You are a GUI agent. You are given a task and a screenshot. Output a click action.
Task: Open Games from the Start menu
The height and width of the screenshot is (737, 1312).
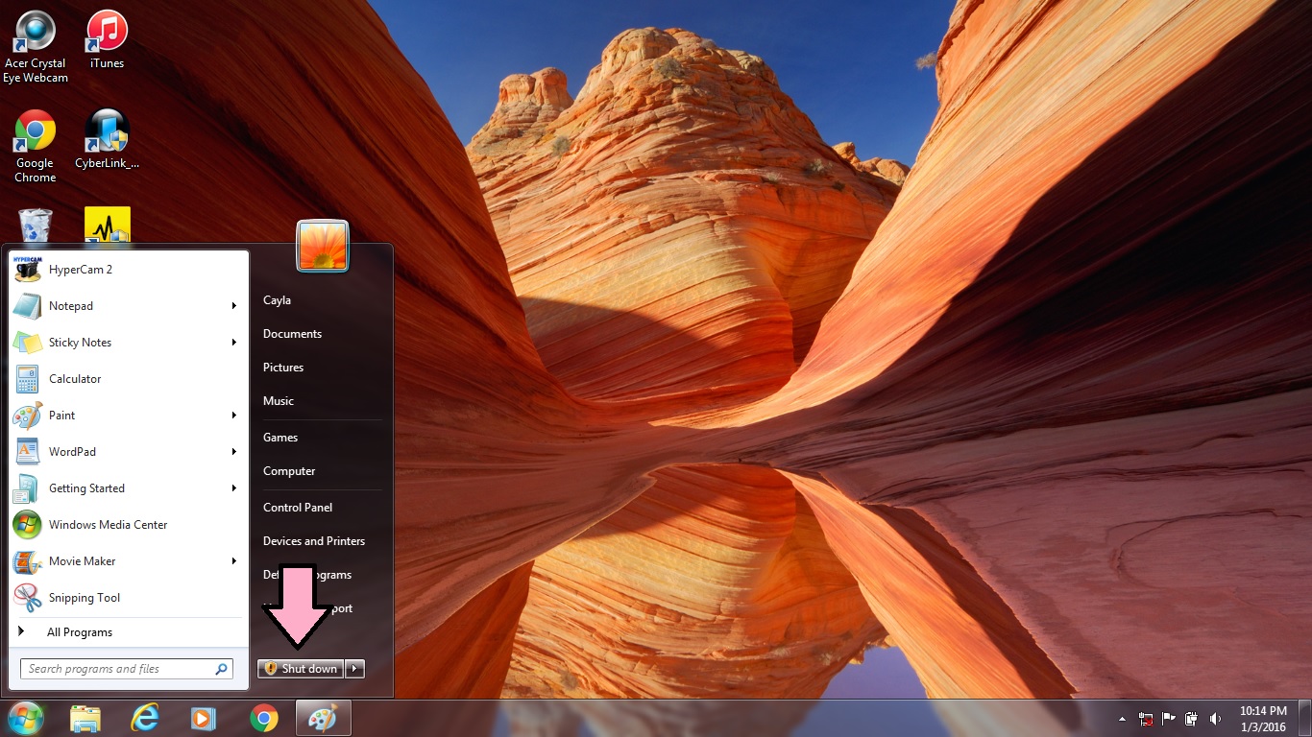(280, 438)
